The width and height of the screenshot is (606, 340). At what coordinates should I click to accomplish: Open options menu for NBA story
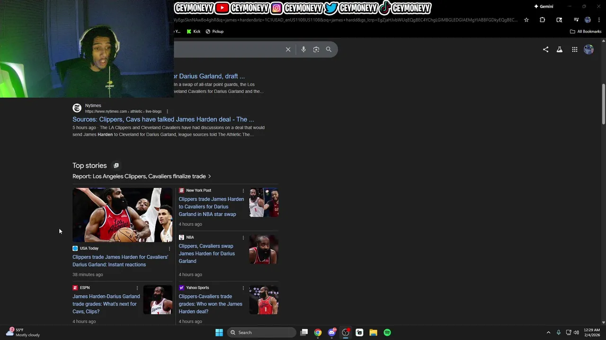pos(243,238)
